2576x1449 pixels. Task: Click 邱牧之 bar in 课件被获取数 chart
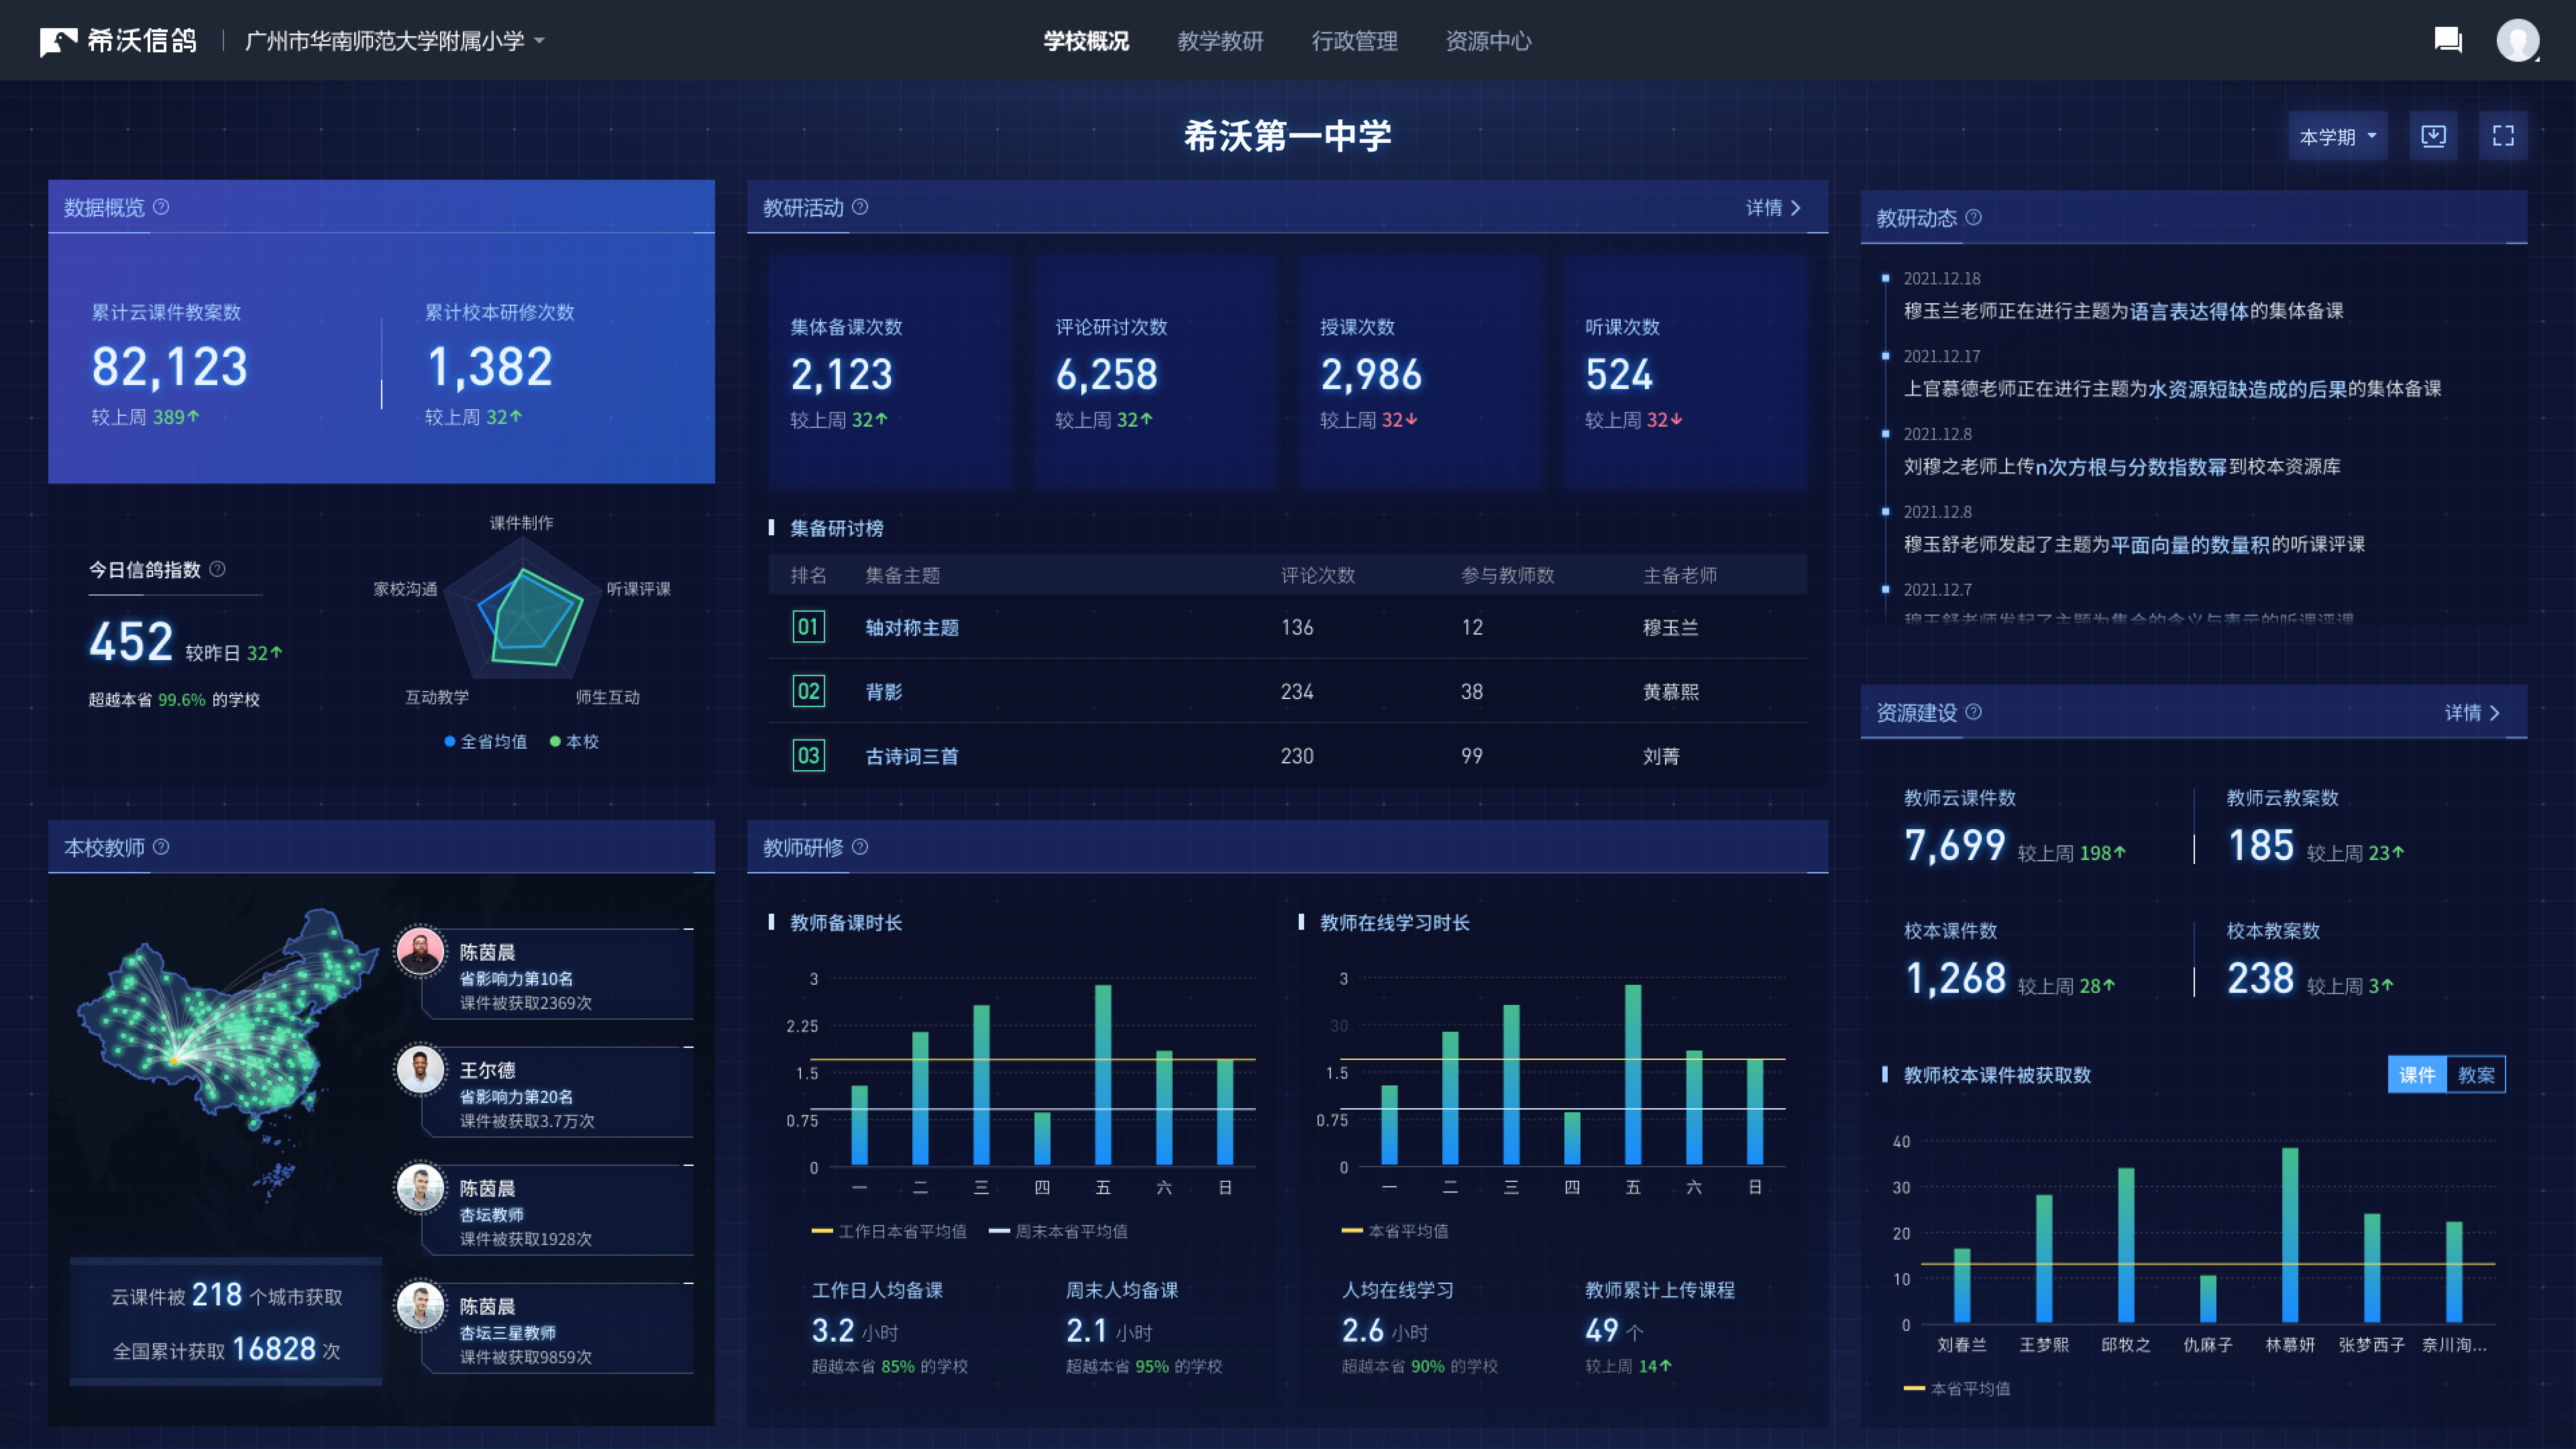pos(2126,1245)
